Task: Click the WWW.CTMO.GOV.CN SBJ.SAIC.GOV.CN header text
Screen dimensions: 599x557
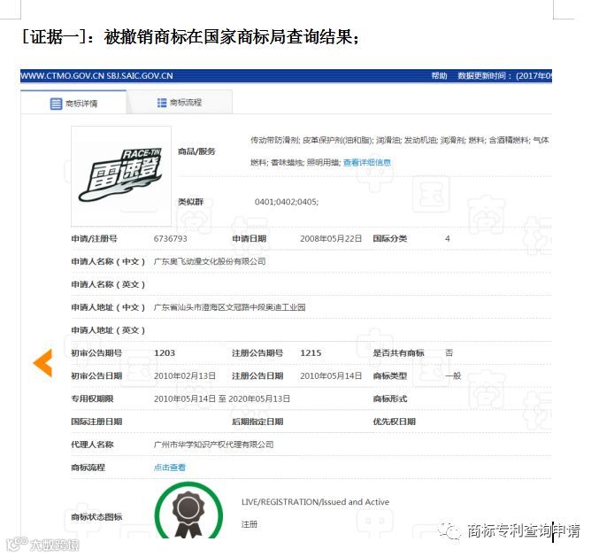Action: [96, 75]
